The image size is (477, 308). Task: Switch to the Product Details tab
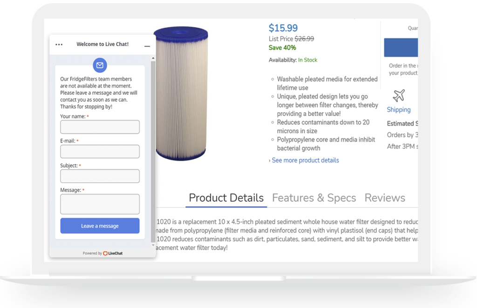pyautogui.click(x=226, y=198)
